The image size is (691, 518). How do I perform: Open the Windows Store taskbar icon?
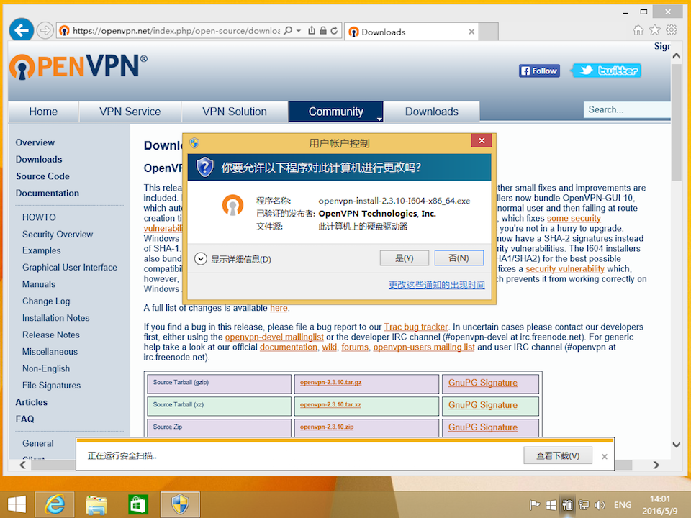[x=137, y=504]
